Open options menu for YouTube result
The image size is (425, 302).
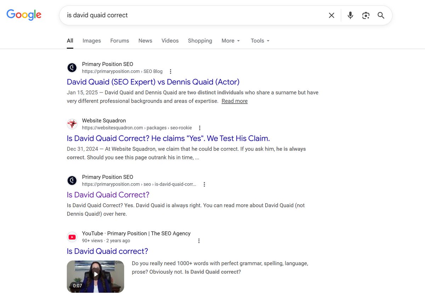(x=199, y=241)
